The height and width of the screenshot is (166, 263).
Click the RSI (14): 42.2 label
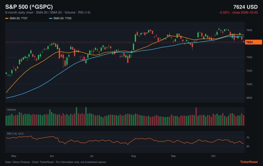tap(15, 134)
